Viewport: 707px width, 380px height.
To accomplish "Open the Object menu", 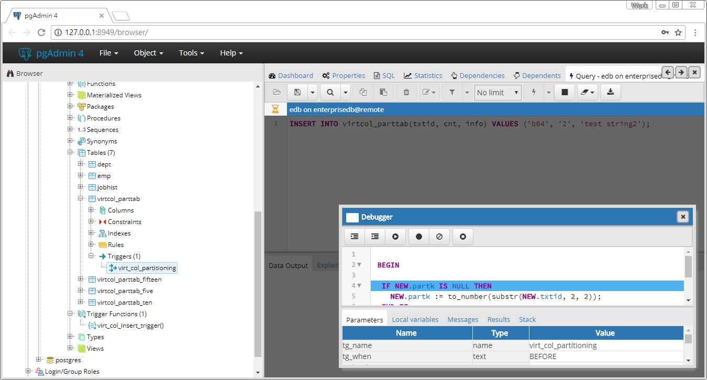I will 149,53.
